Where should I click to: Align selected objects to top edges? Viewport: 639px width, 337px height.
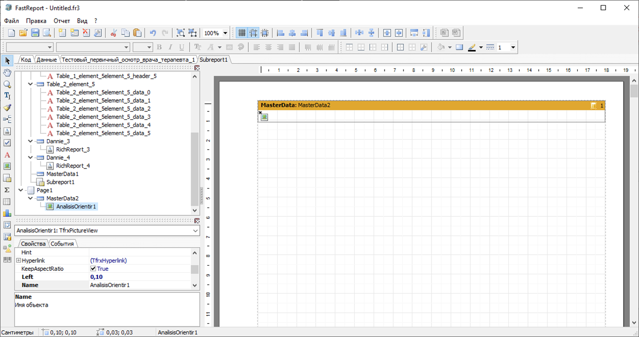pos(320,33)
